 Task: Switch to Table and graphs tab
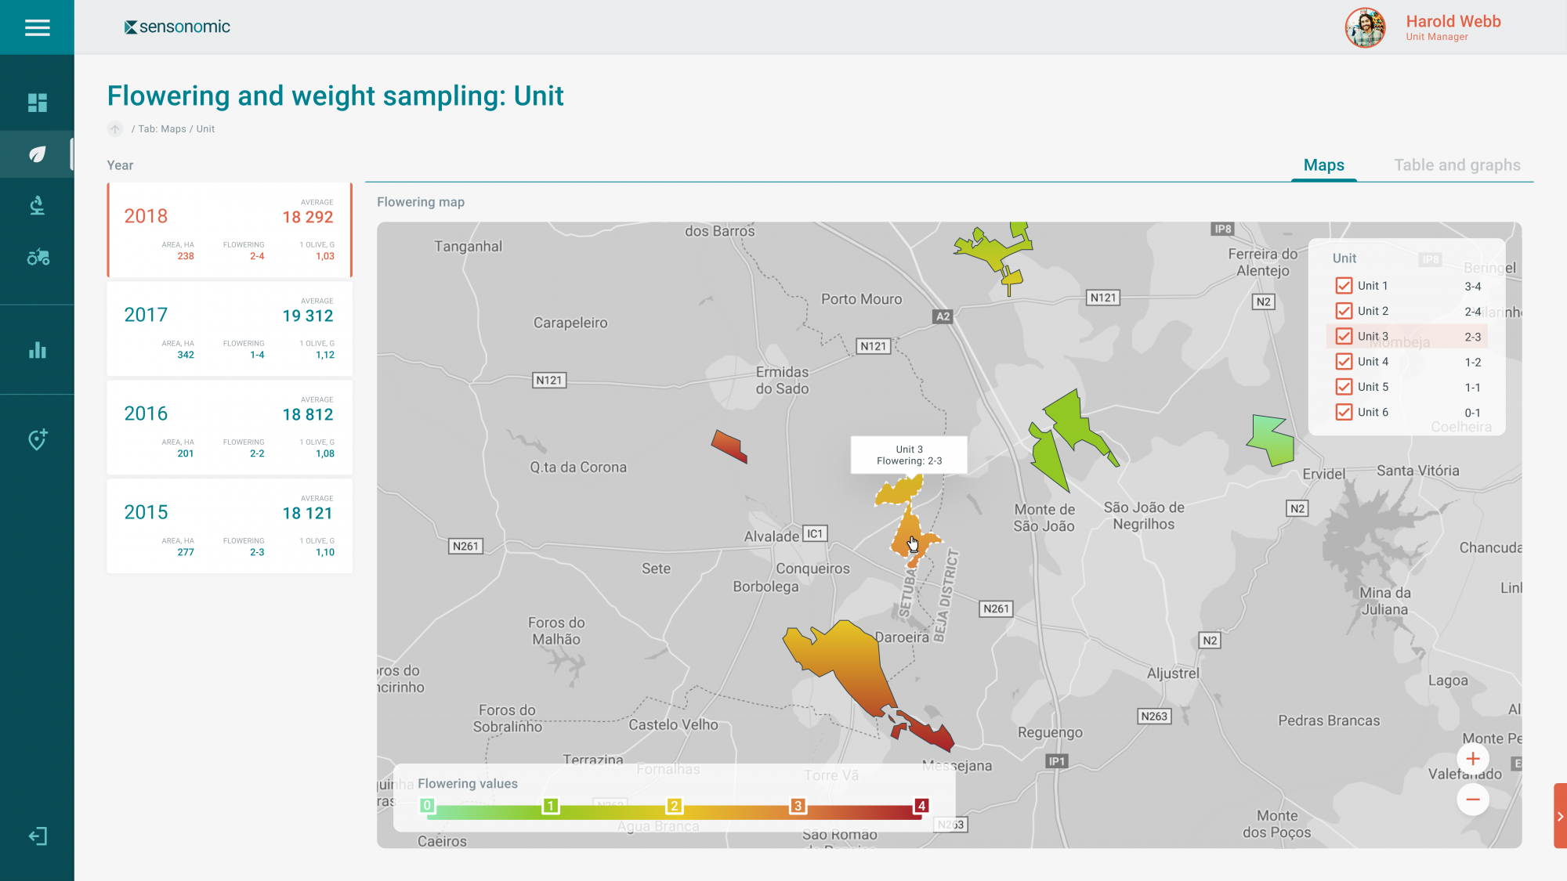click(1457, 165)
